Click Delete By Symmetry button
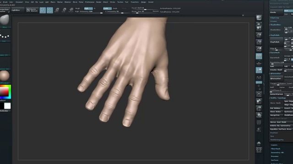 coord(281,126)
